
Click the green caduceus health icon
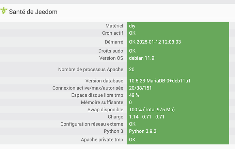pos(4,11)
